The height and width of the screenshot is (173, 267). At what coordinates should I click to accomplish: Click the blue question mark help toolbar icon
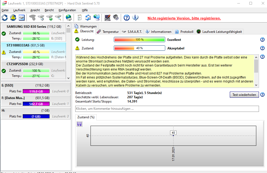[x=126, y=17]
